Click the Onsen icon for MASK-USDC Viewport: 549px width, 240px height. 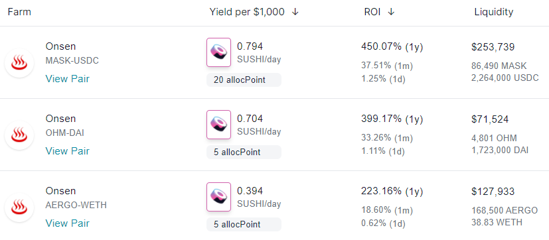coord(19,63)
